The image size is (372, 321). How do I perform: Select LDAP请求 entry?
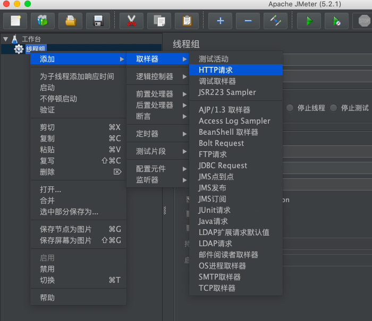(236, 244)
